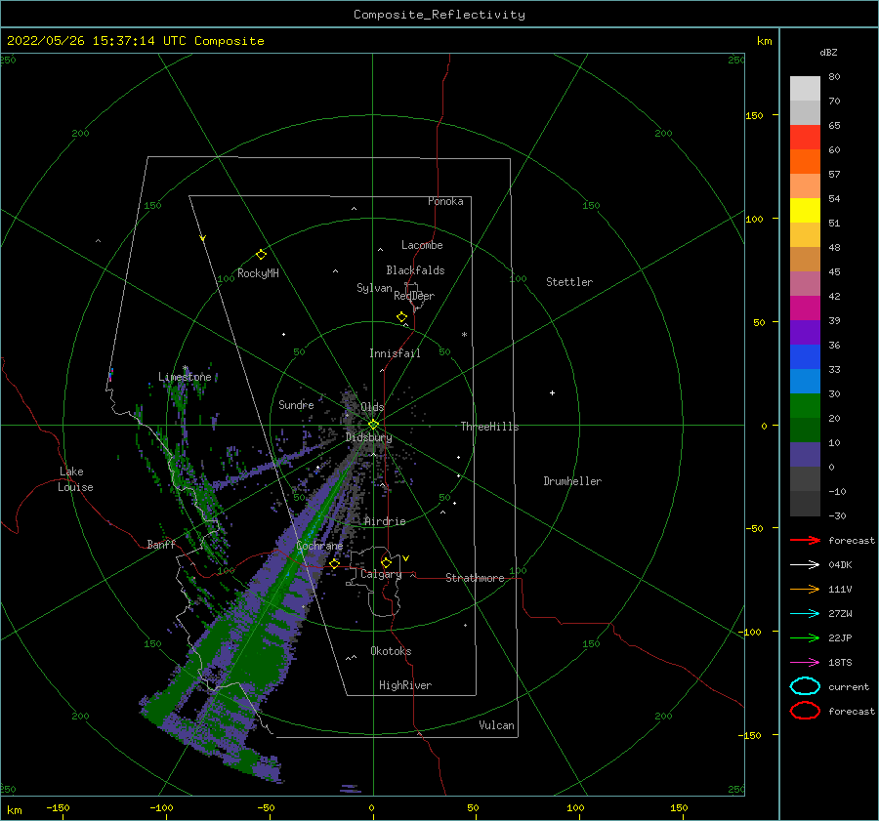Click the Strathmore town label
Image resolution: width=879 pixels, height=821 pixels.
476,578
